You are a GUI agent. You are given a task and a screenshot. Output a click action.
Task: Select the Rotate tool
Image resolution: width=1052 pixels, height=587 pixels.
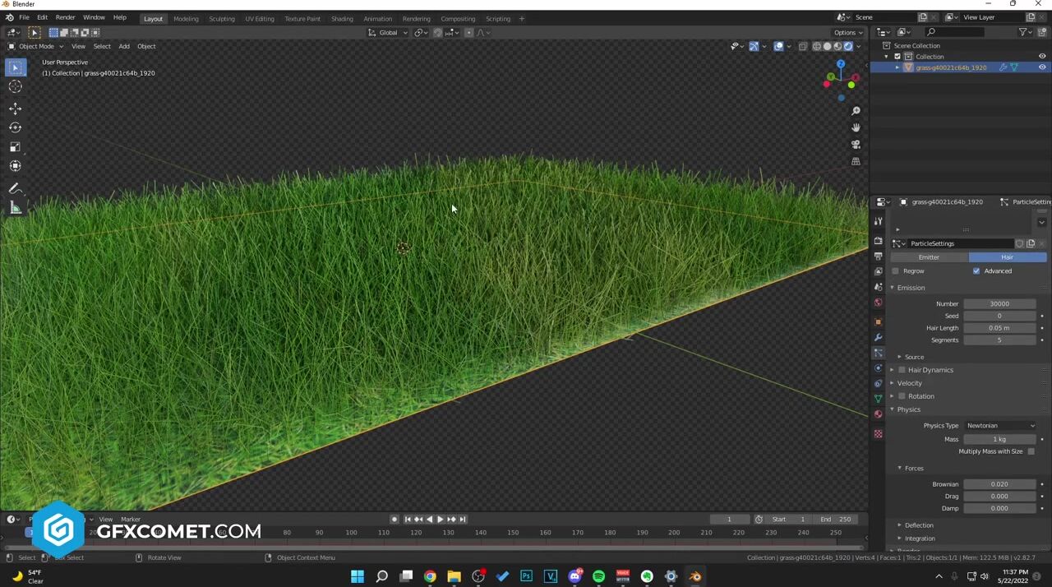click(x=16, y=127)
